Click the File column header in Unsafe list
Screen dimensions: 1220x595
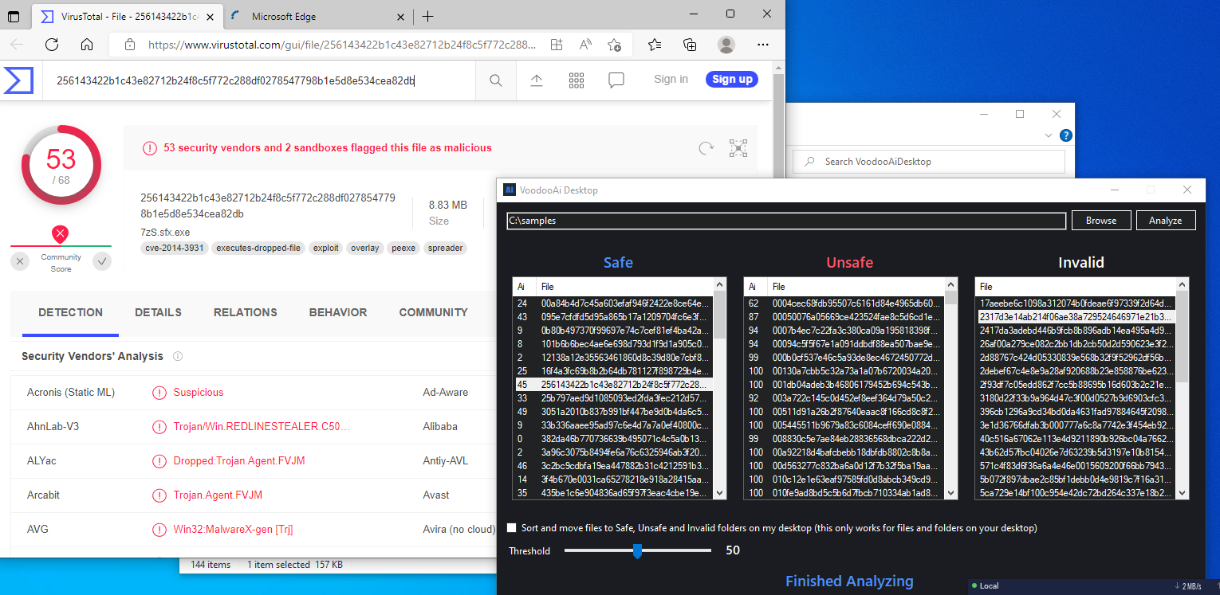tap(856, 287)
